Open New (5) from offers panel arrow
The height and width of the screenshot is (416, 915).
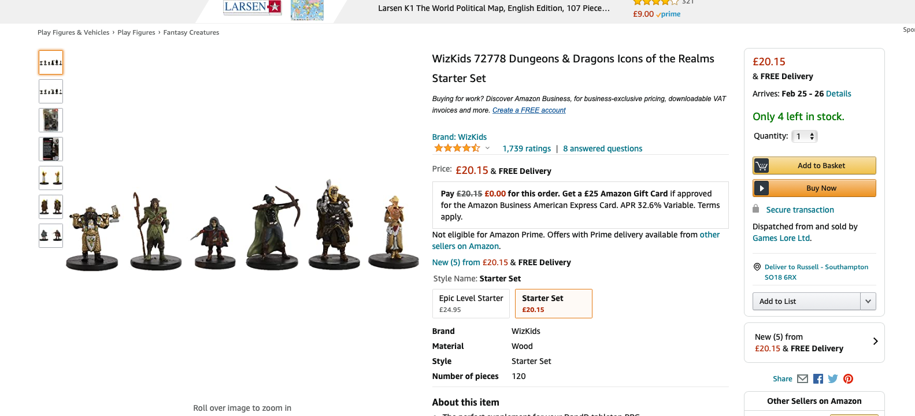click(875, 341)
